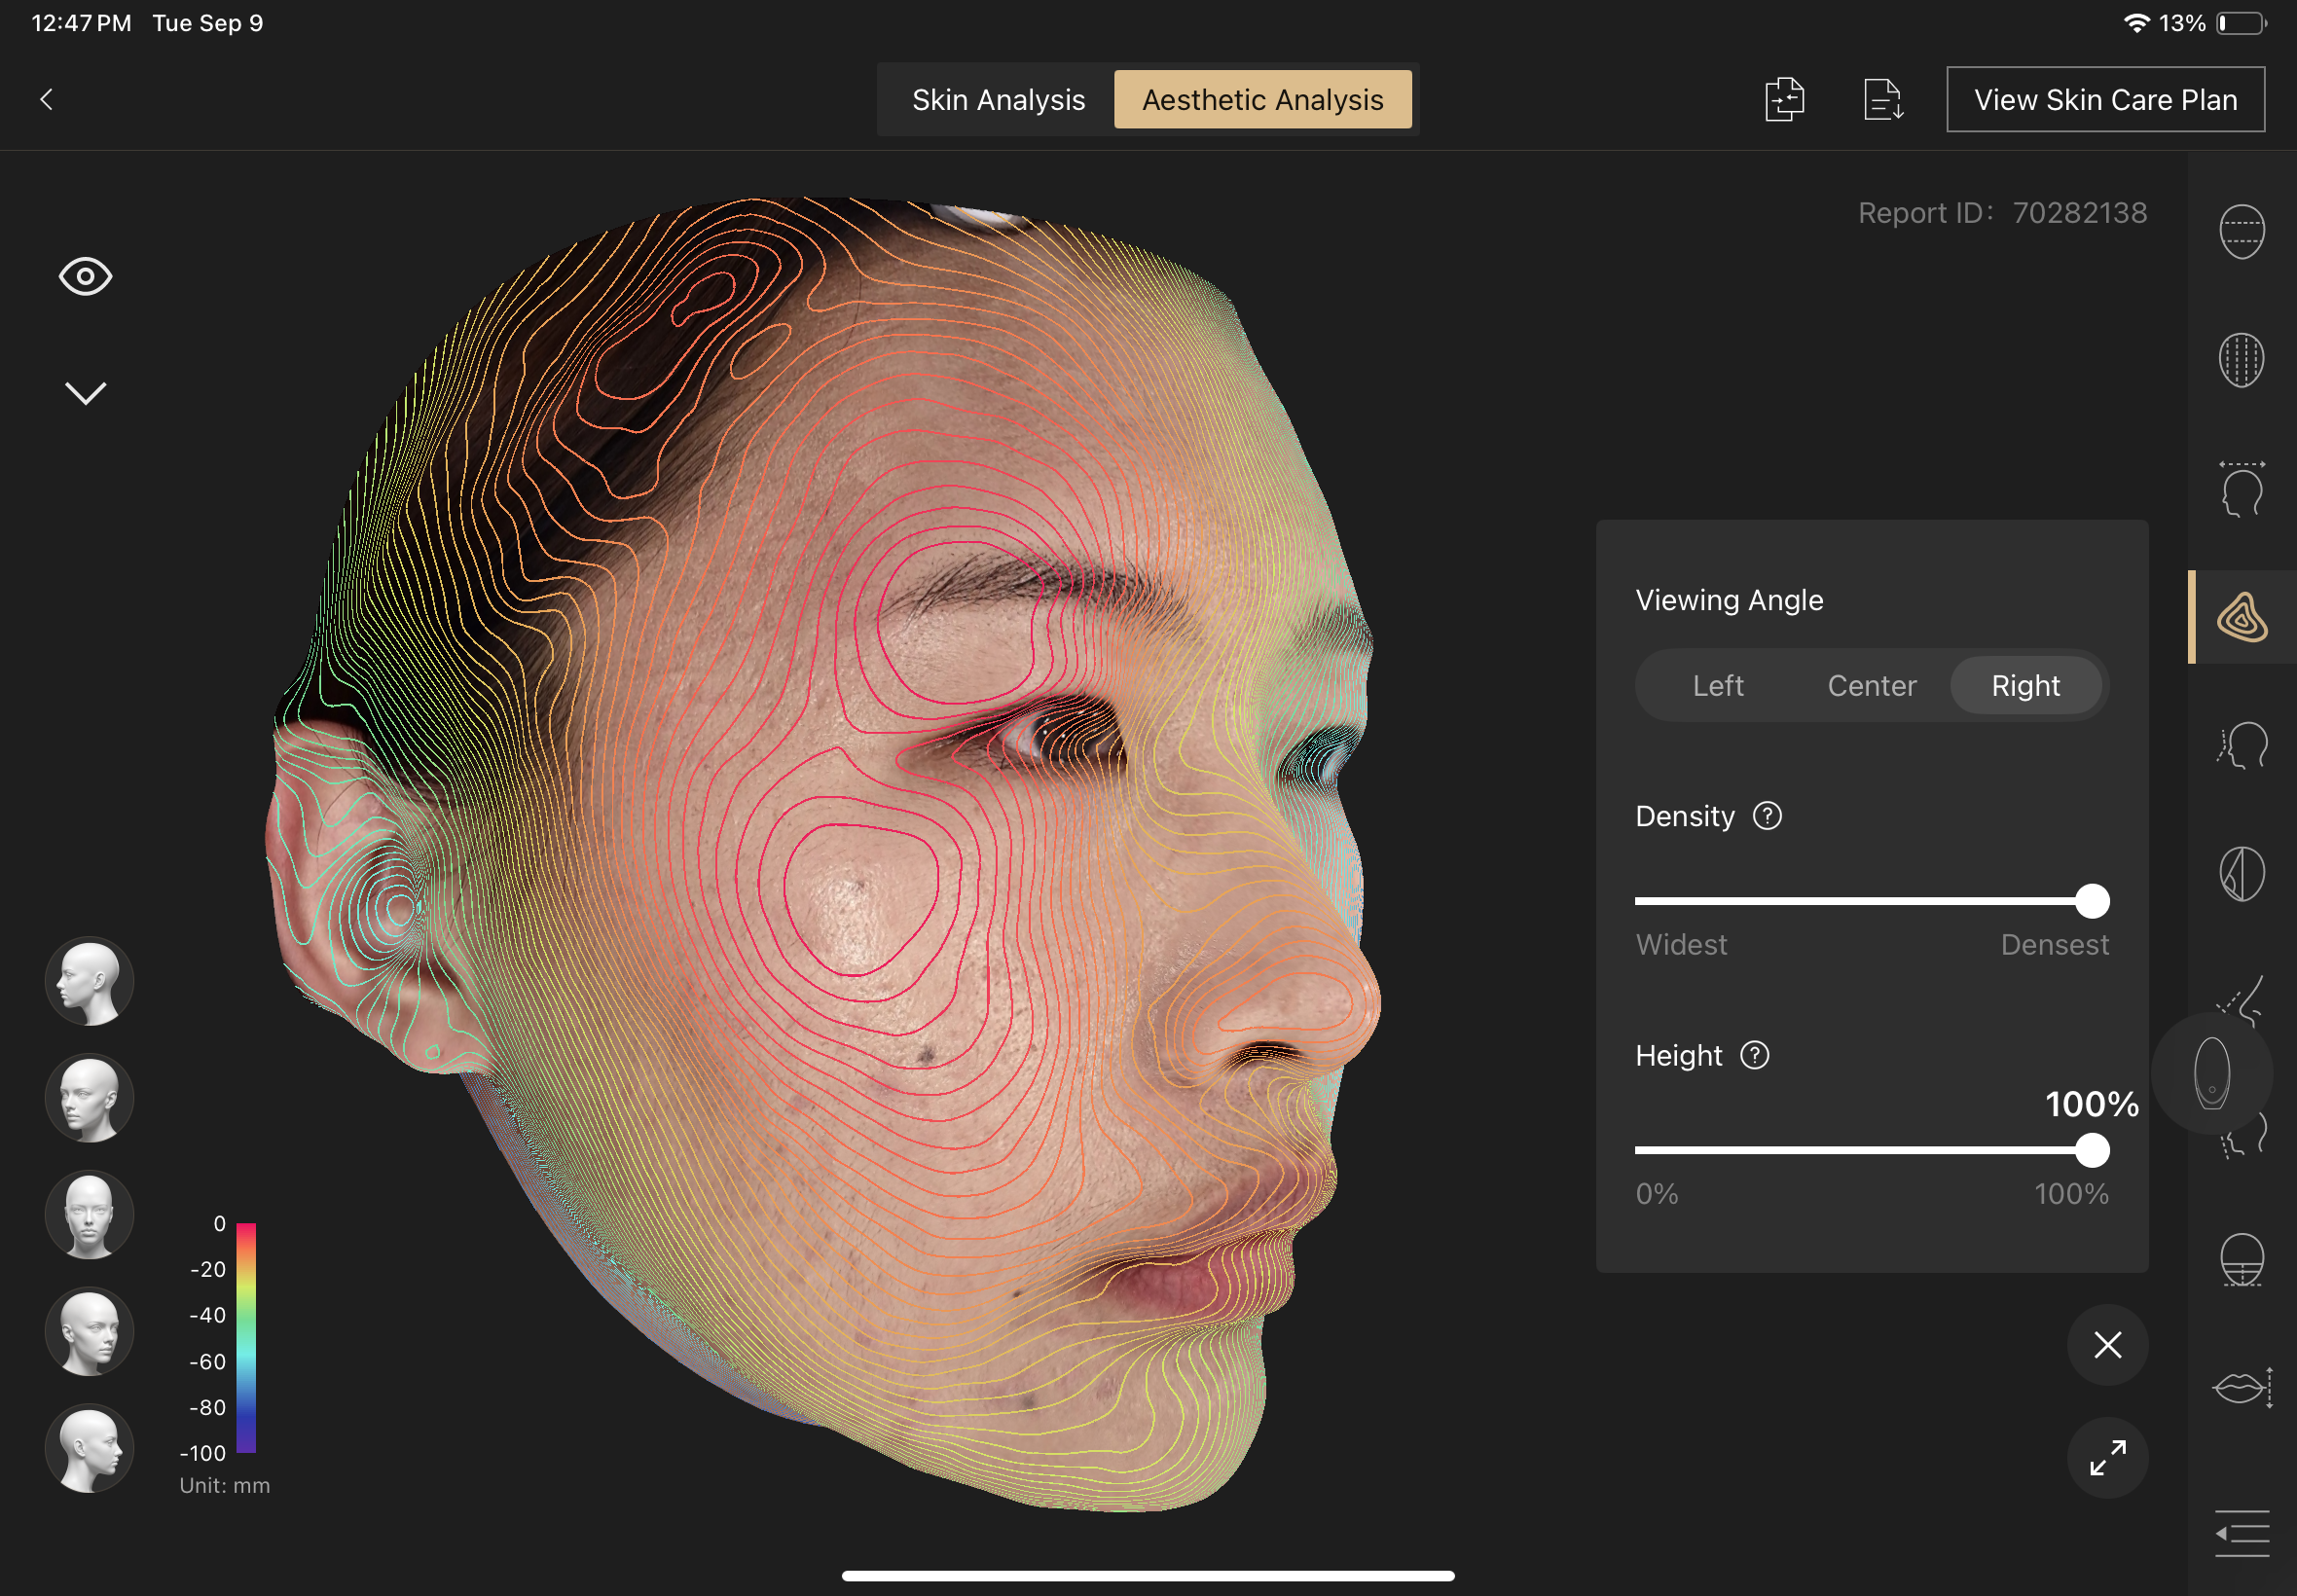Click the compare reports document icon
Image resolution: width=2297 pixels, height=1596 pixels.
pos(1783,99)
